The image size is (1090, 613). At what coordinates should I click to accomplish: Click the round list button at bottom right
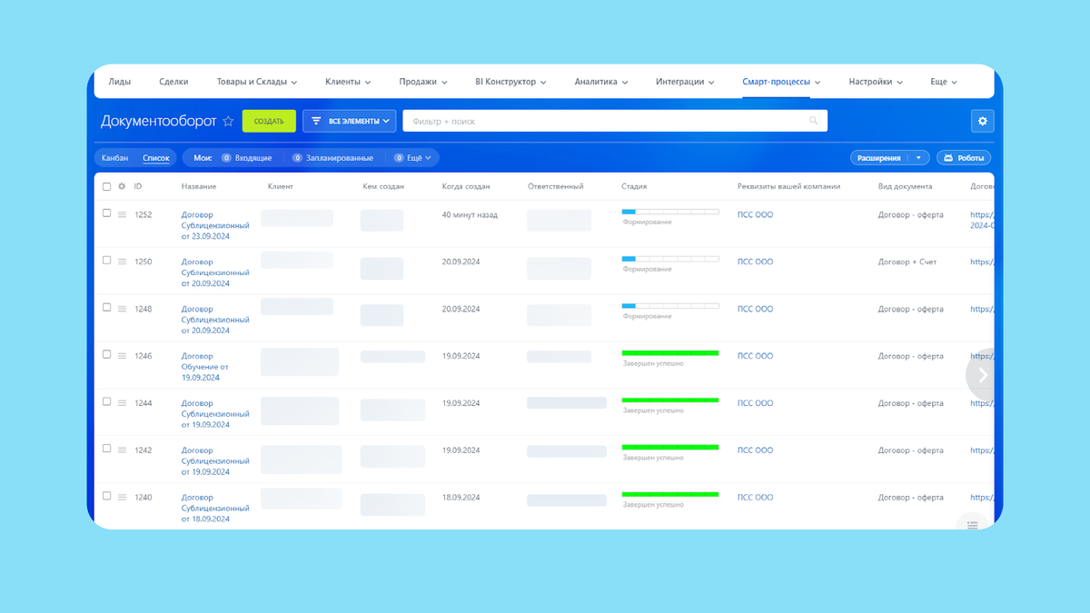click(x=972, y=524)
